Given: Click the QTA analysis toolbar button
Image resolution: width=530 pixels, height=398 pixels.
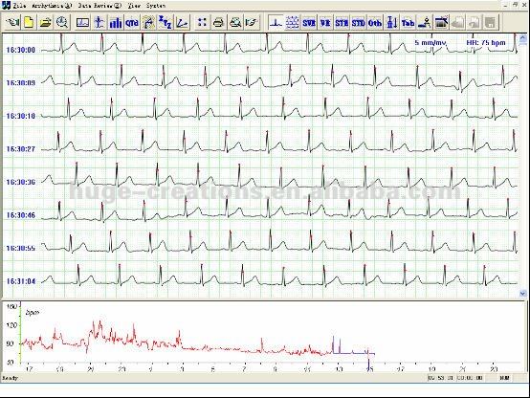Looking at the screenshot, I should click(132, 22).
